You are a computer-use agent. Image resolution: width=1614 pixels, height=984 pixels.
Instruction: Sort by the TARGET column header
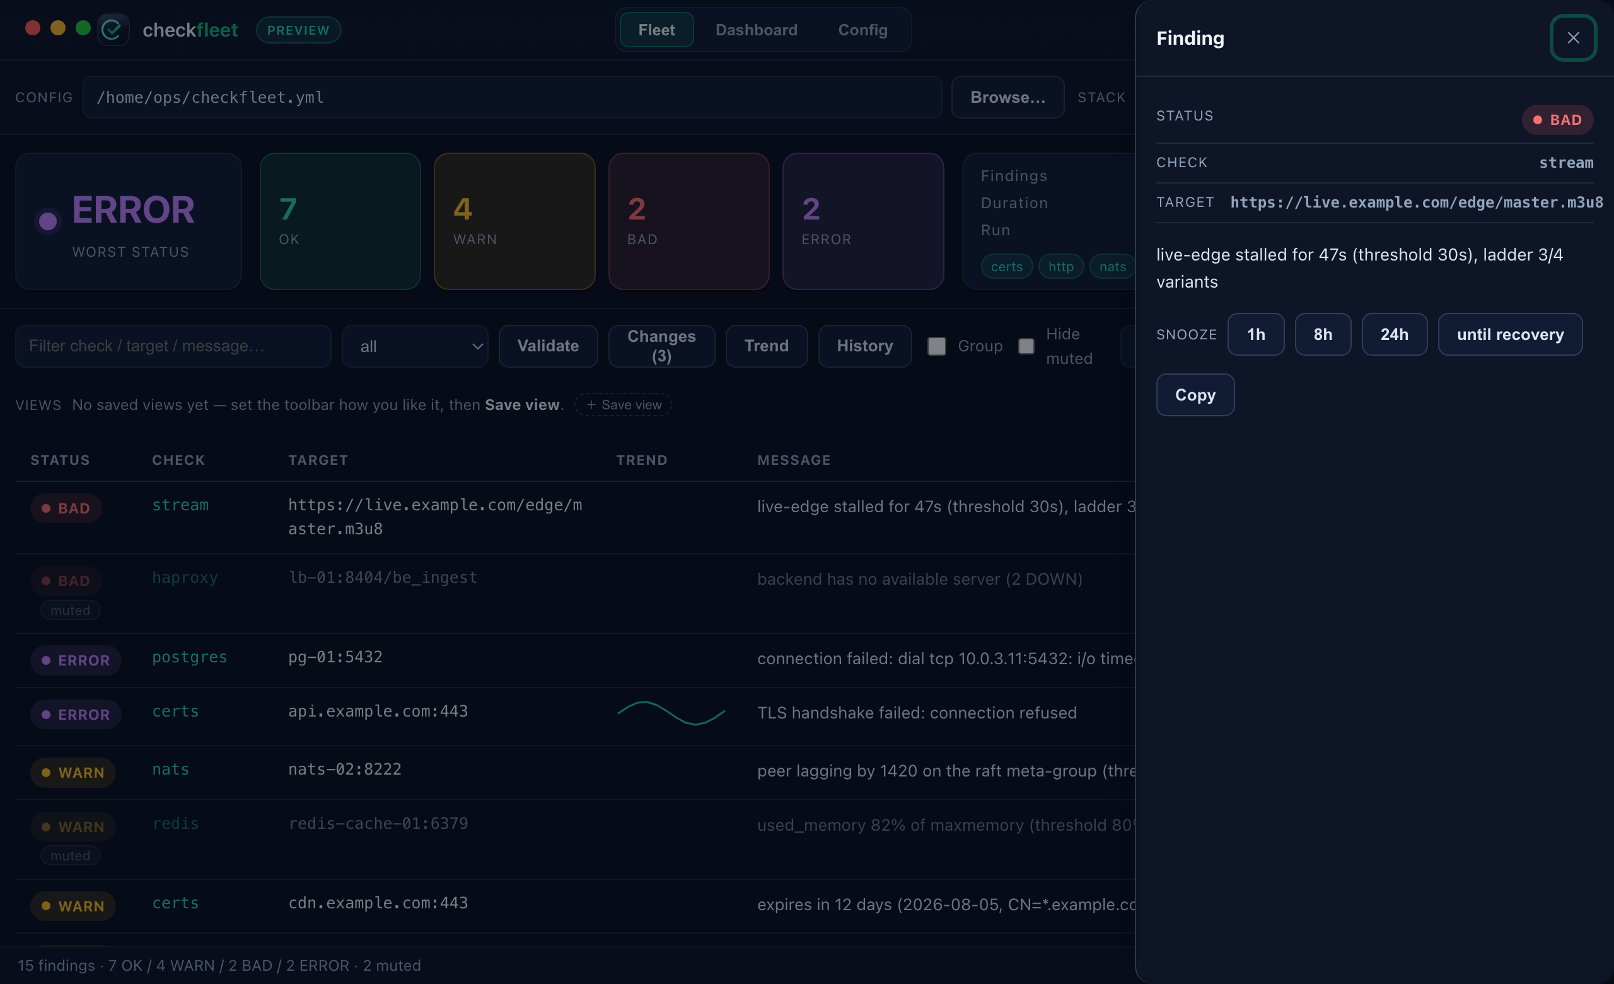318,460
